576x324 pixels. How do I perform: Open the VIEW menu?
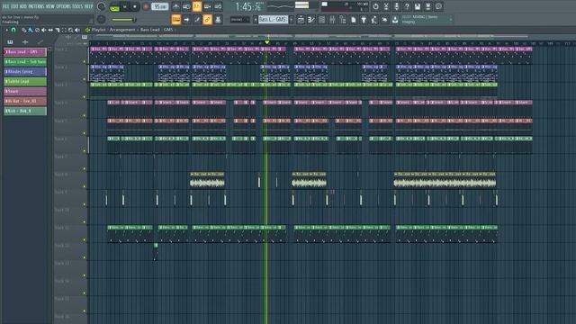[x=50, y=6]
